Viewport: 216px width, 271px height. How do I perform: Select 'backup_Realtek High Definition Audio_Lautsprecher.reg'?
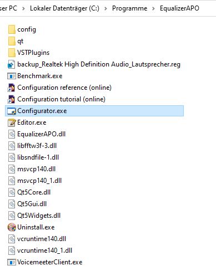pos(99,64)
